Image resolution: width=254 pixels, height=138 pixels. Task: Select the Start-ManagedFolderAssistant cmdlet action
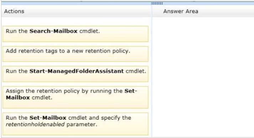pos(76,74)
